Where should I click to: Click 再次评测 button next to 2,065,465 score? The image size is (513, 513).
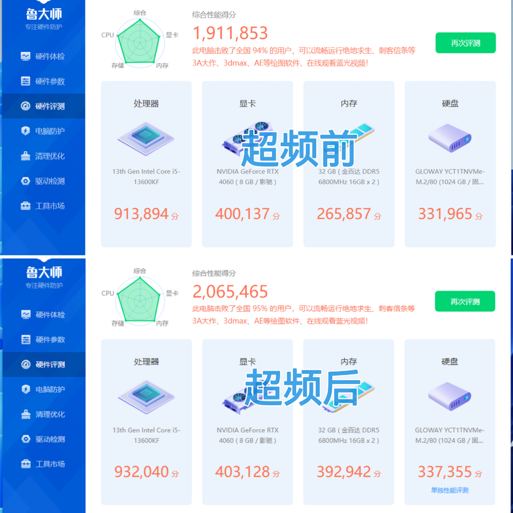coord(464,301)
